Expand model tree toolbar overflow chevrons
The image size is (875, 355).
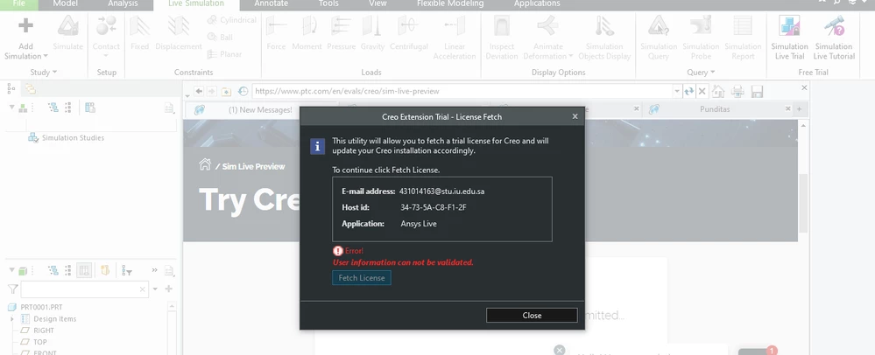point(154,270)
